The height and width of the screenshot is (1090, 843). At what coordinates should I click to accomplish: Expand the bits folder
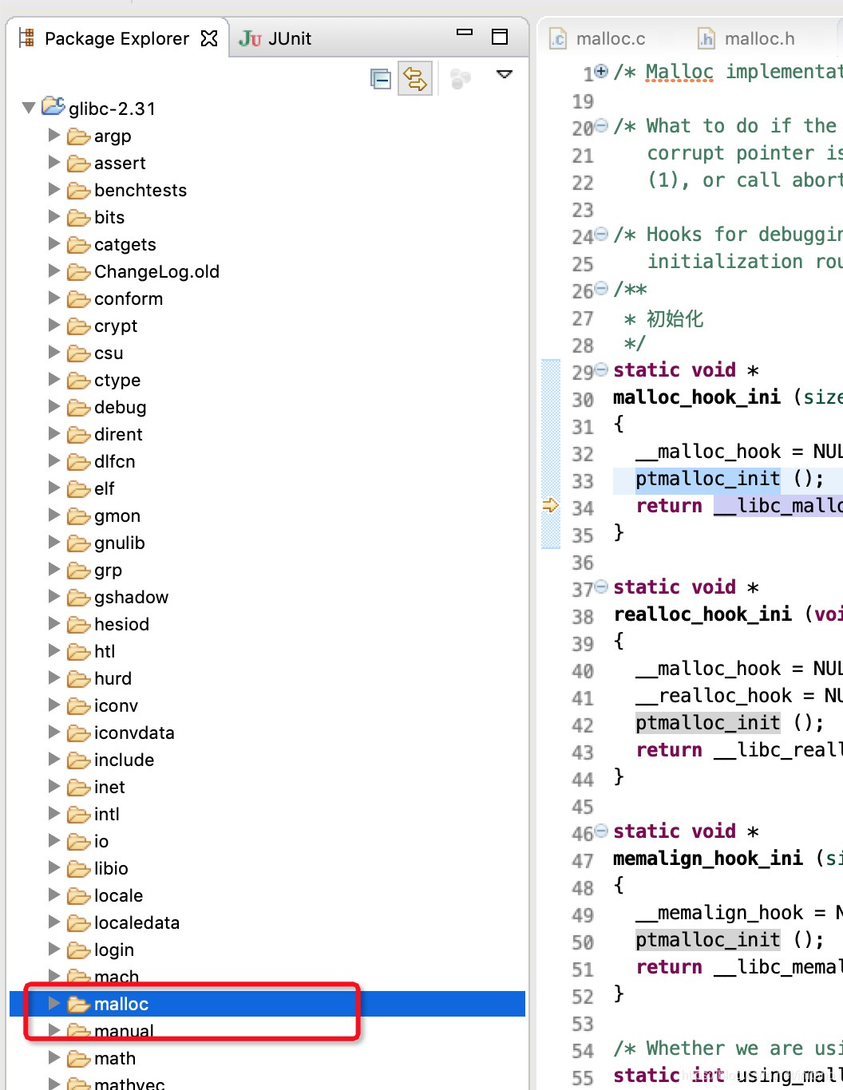point(54,216)
